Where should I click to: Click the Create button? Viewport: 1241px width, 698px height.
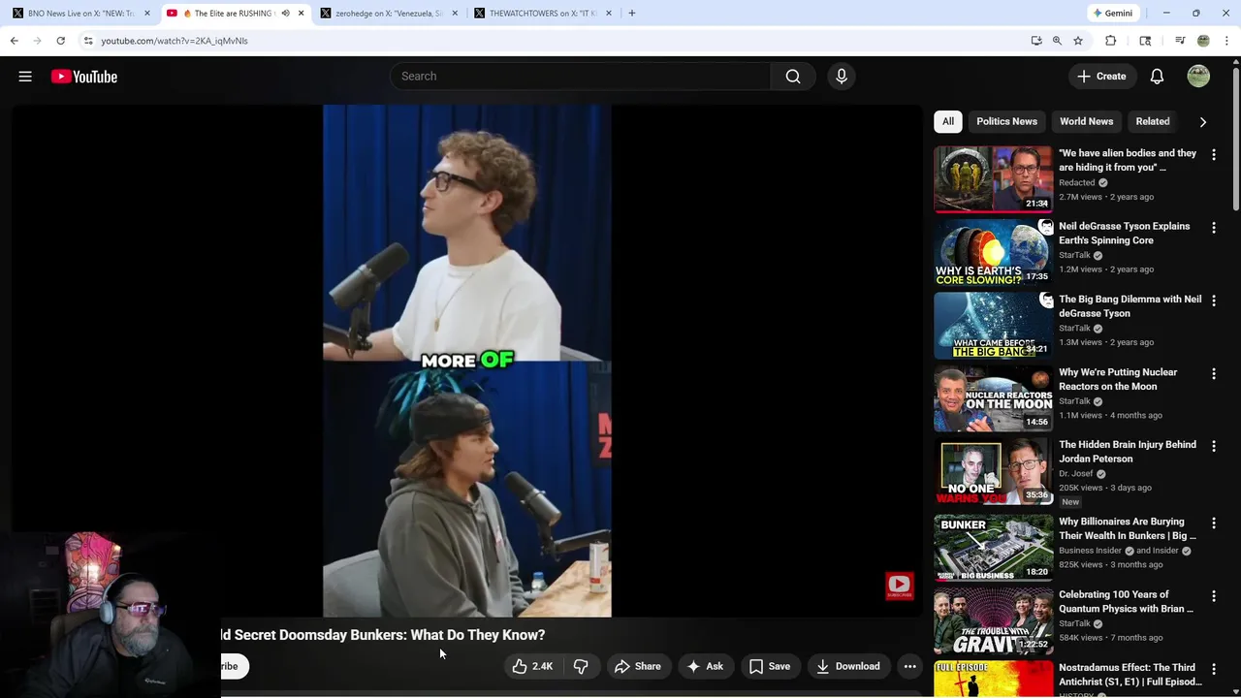coord(1101,77)
